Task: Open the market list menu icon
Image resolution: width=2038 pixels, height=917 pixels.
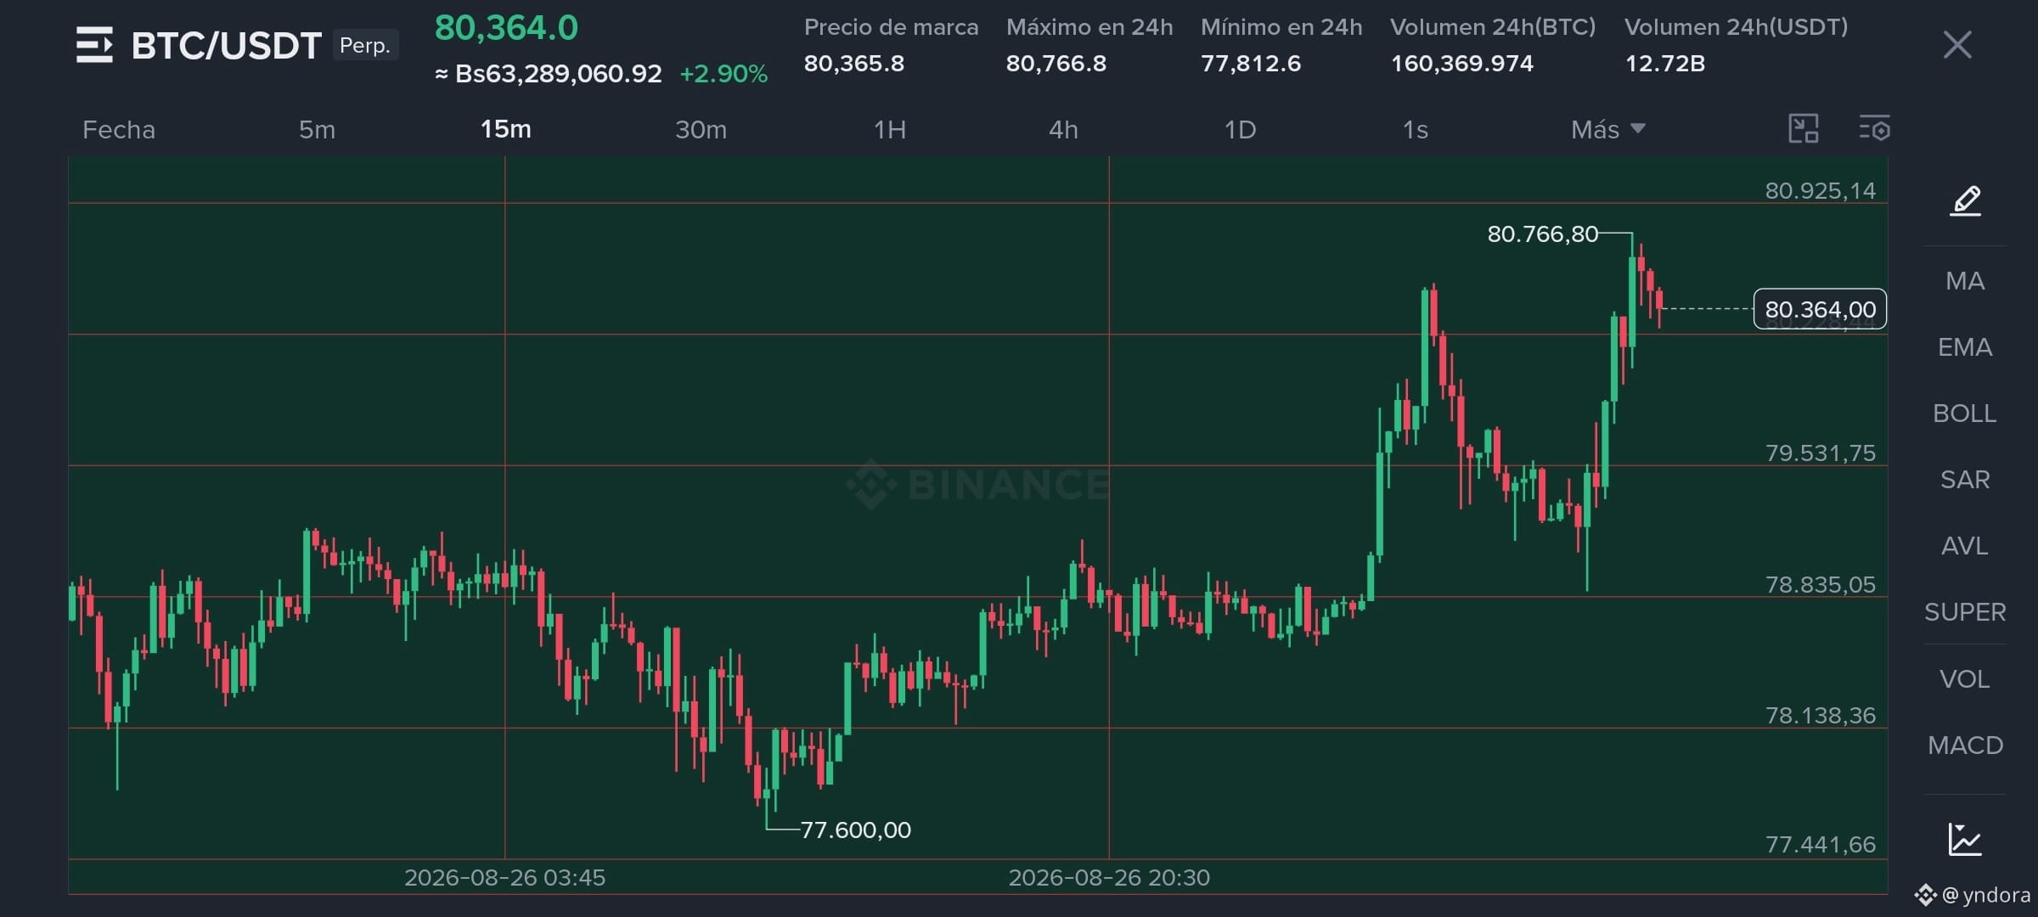Action: pyautogui.click(x=94, y=45)
